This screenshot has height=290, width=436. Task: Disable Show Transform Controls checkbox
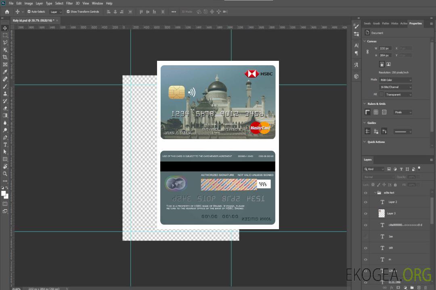point(68,12)
